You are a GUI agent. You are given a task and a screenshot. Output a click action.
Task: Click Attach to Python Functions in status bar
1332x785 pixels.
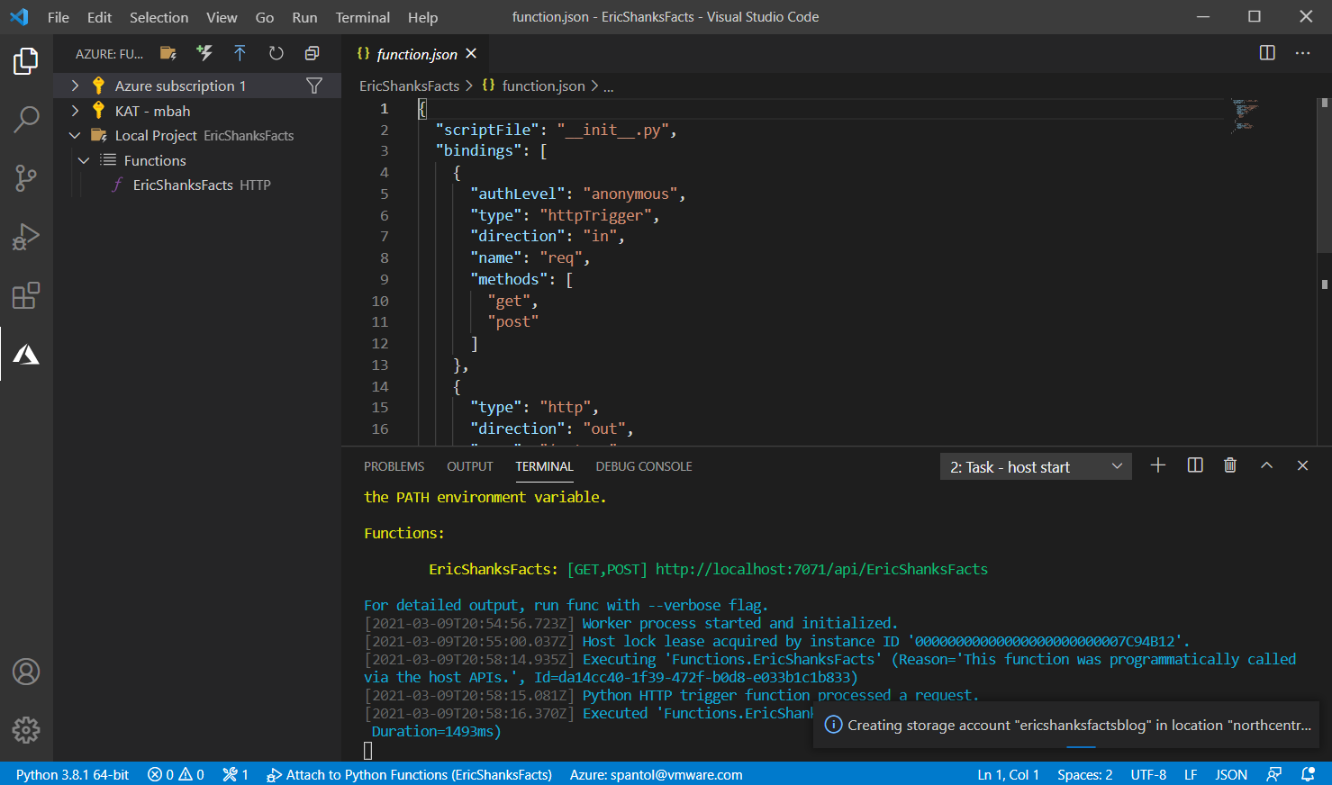pyautogui.click(x=410, y=774)
